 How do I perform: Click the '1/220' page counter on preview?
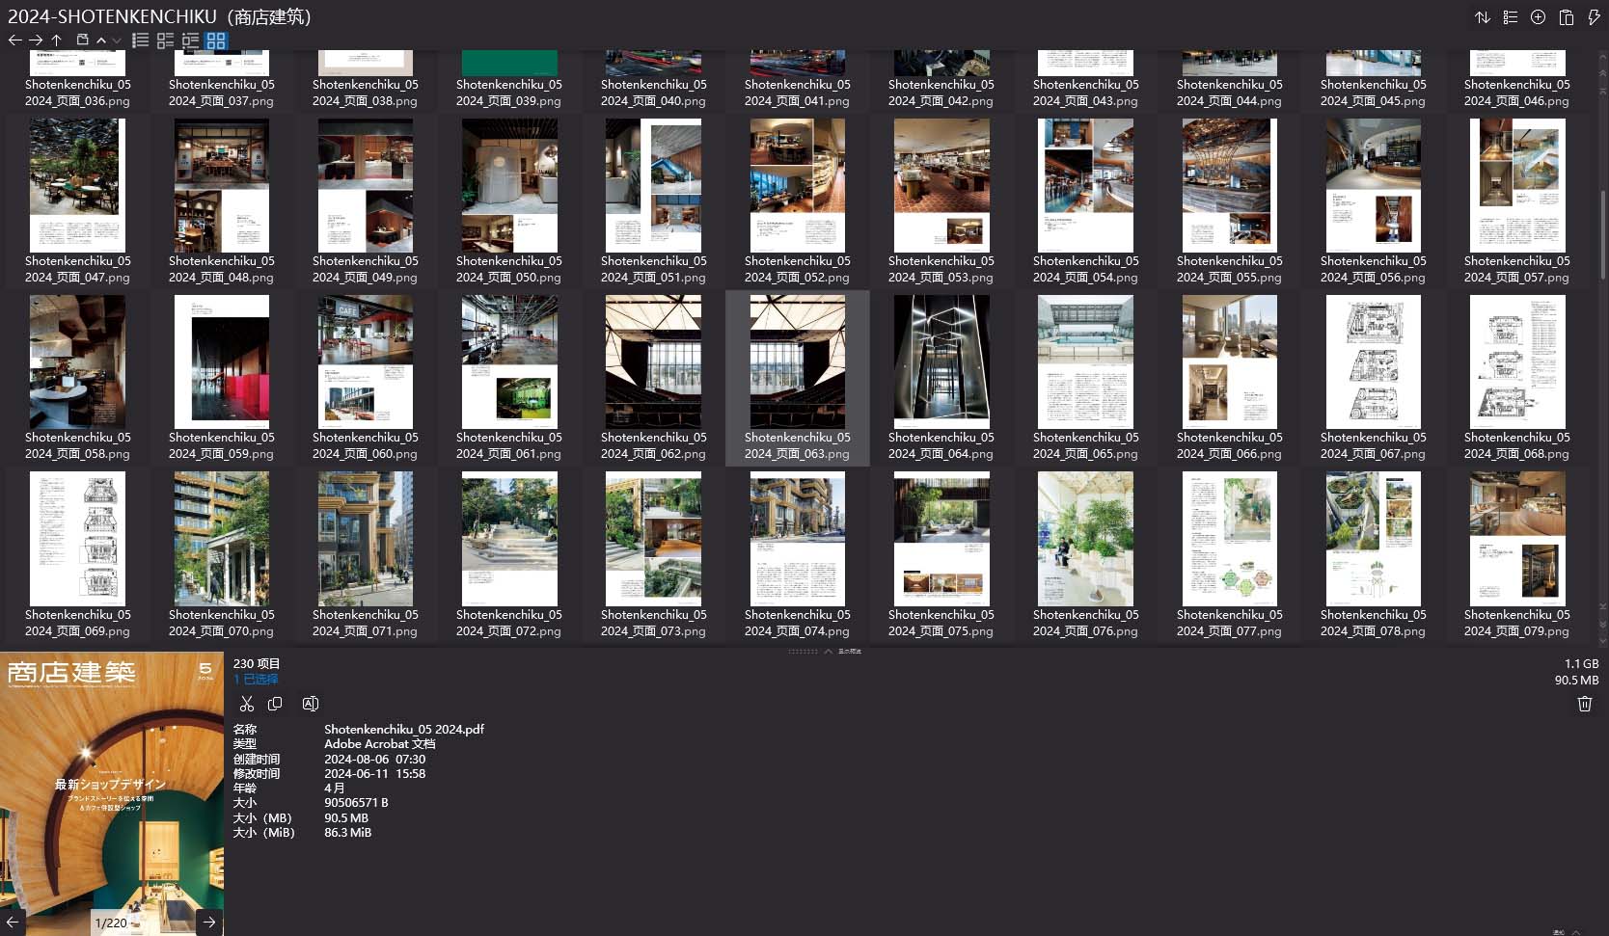(111, 923)
